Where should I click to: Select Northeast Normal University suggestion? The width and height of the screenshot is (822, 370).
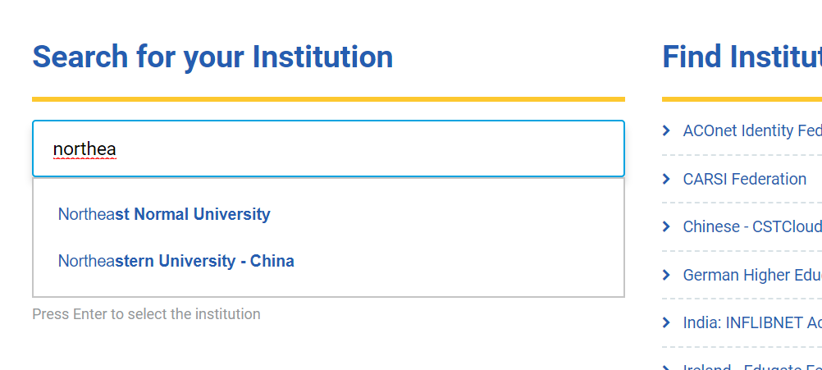click(164, 215)
